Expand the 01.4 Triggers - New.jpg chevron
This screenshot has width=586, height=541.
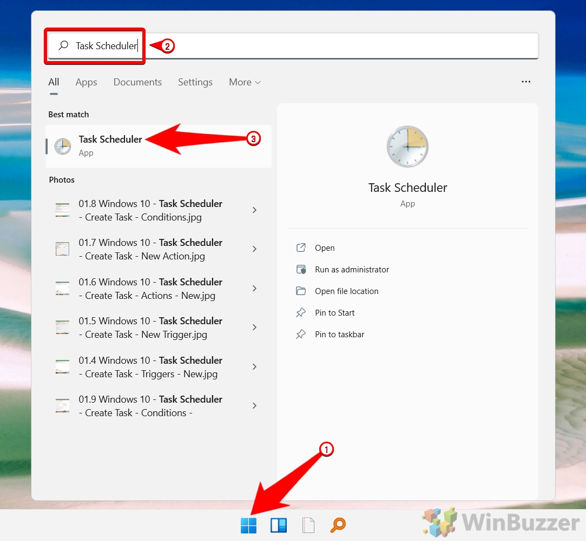[x=254, y=366]
